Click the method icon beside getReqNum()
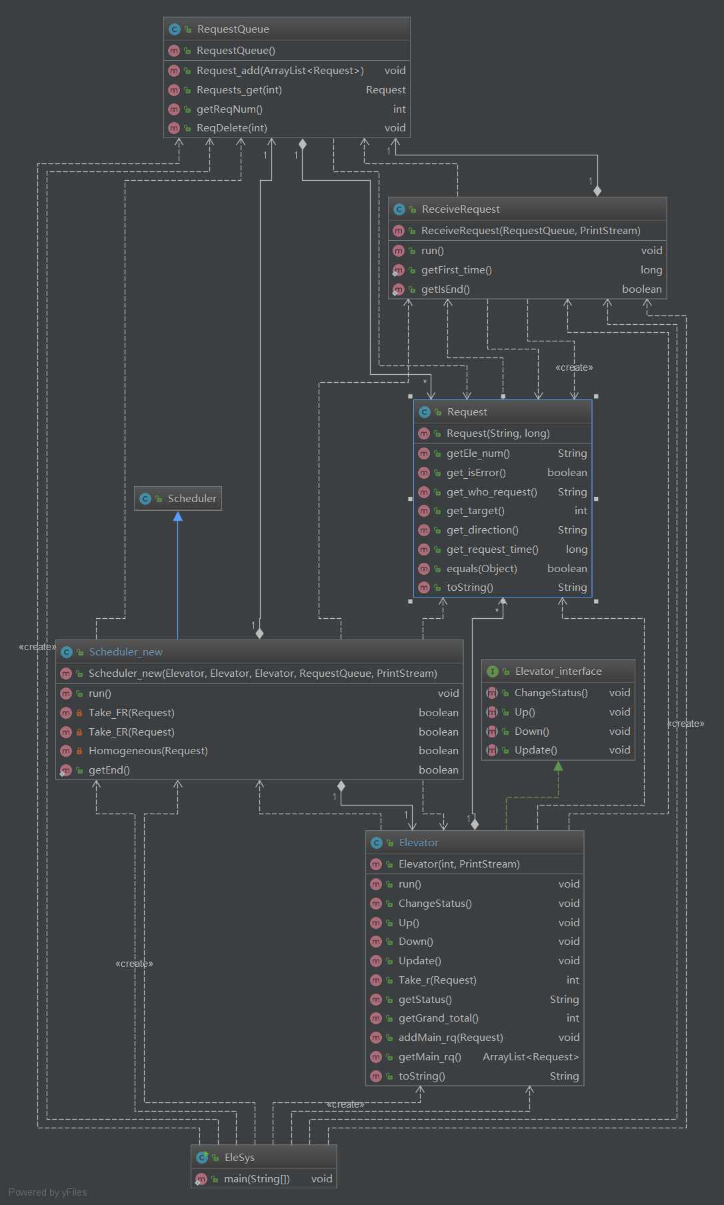This screenshot has height=1205, width=724. coord(174,109)
